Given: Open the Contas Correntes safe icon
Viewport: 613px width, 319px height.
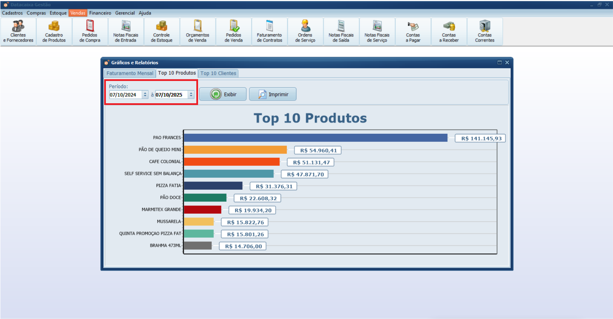Looking at the screenshot, I should [x=485, y=31].
